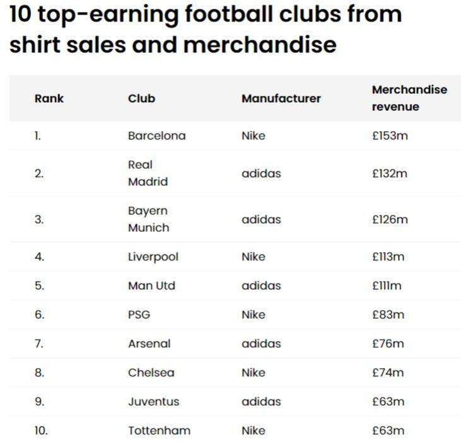461x443 pixels.
Task: Select the Man Utd row name
Action: (151, 285)
